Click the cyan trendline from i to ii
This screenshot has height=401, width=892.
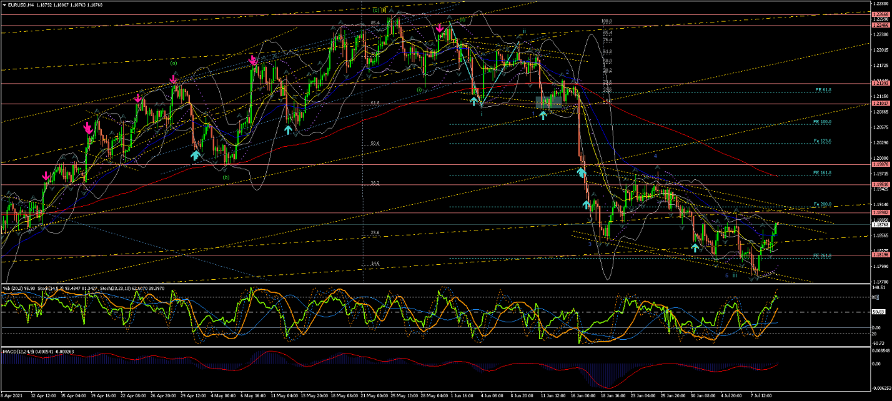click(500, 74)
